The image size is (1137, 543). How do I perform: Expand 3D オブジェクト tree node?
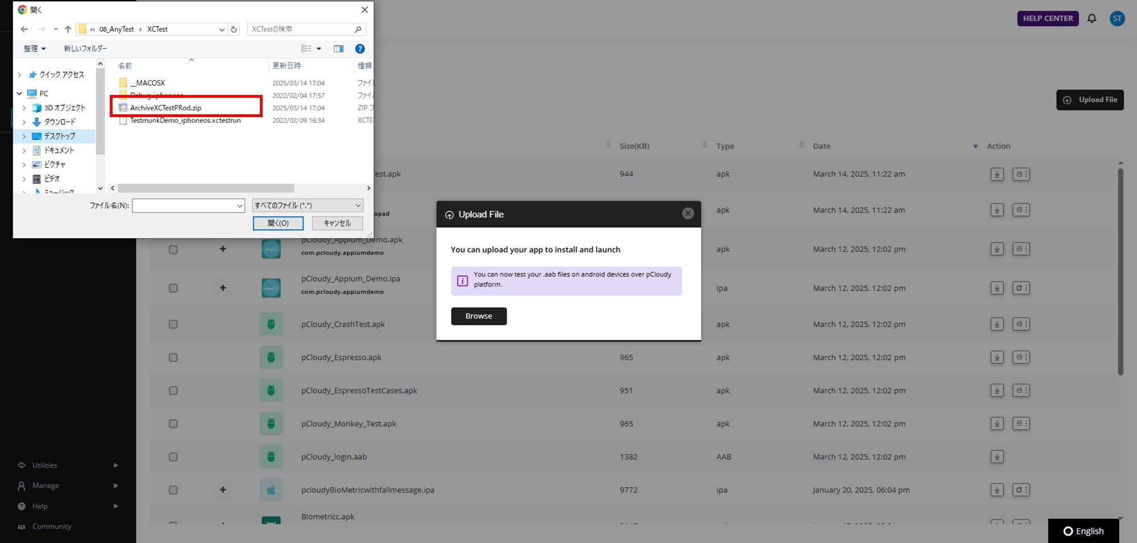24,107
